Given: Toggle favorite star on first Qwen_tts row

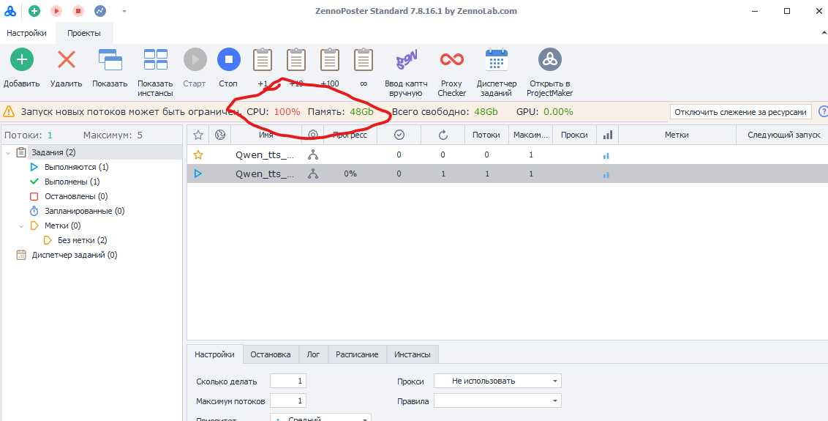Looking at the screenshot, I should (198, 155).
